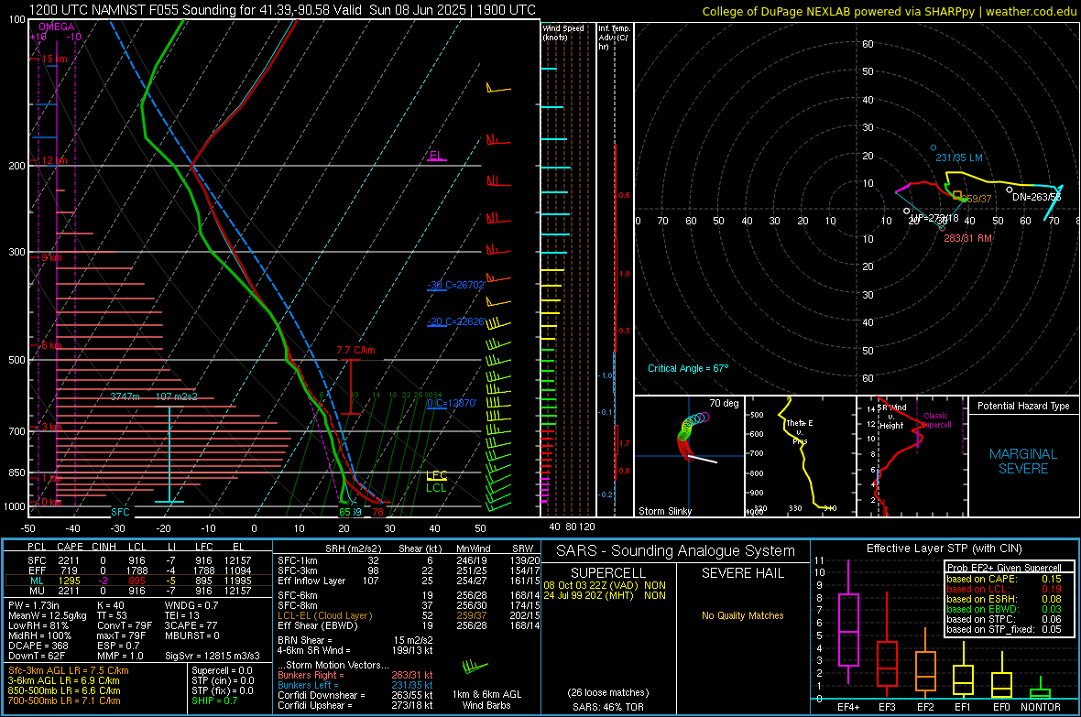1081x717 pixels.
Task: Click the red '7.7 C/km' lapse rate label
Action: coord(355,350)
